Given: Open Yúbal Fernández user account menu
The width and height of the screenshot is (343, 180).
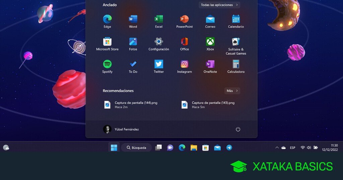Looking at the screenshot, I should [121, 129].
